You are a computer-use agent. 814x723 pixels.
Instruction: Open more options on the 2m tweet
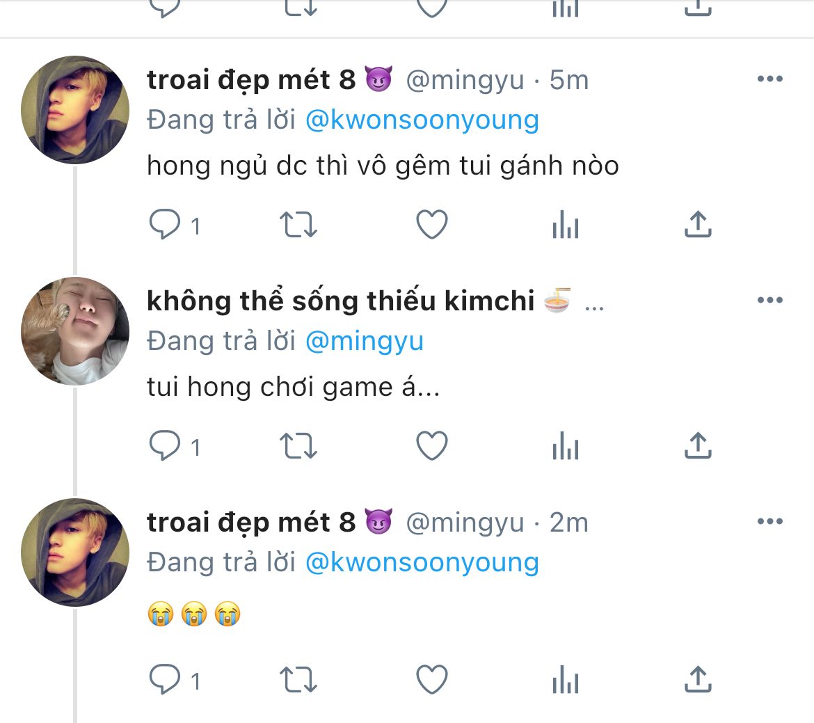click(x=769, y=521)
